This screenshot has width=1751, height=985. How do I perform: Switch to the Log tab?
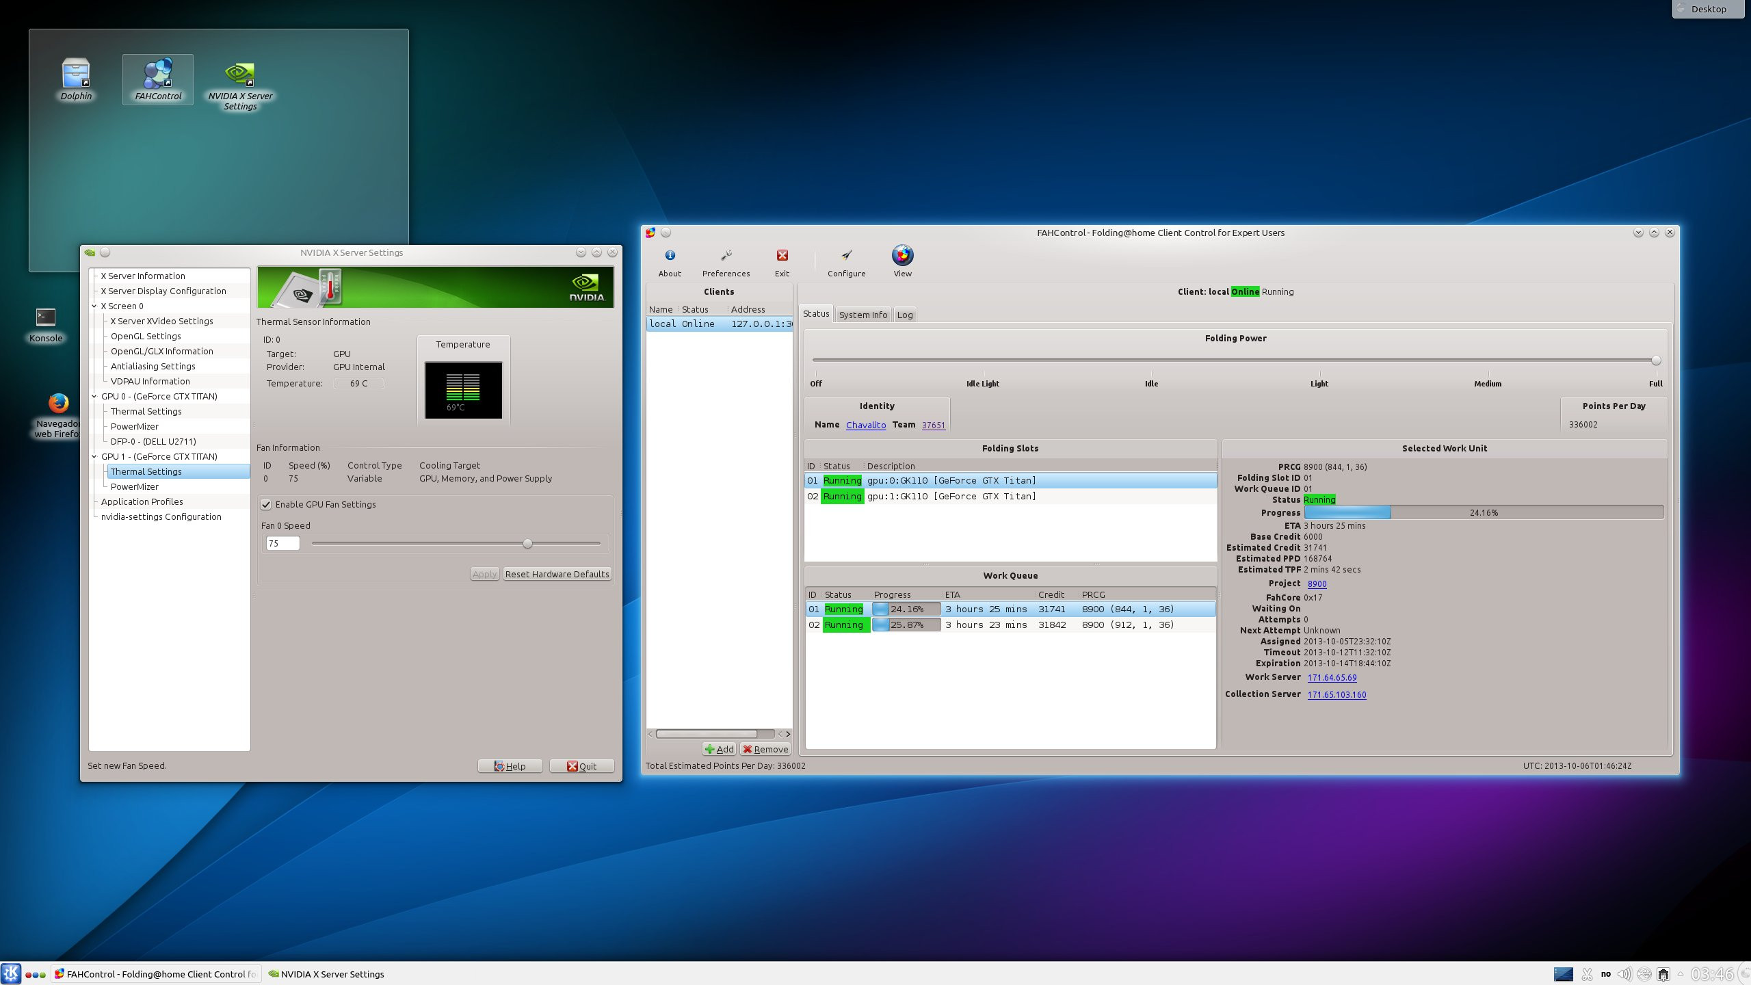(x=904, y=315)
